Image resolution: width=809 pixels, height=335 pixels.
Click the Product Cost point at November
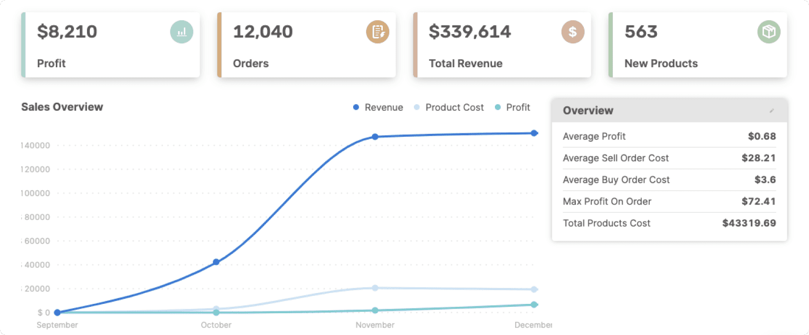coord(375,288)
